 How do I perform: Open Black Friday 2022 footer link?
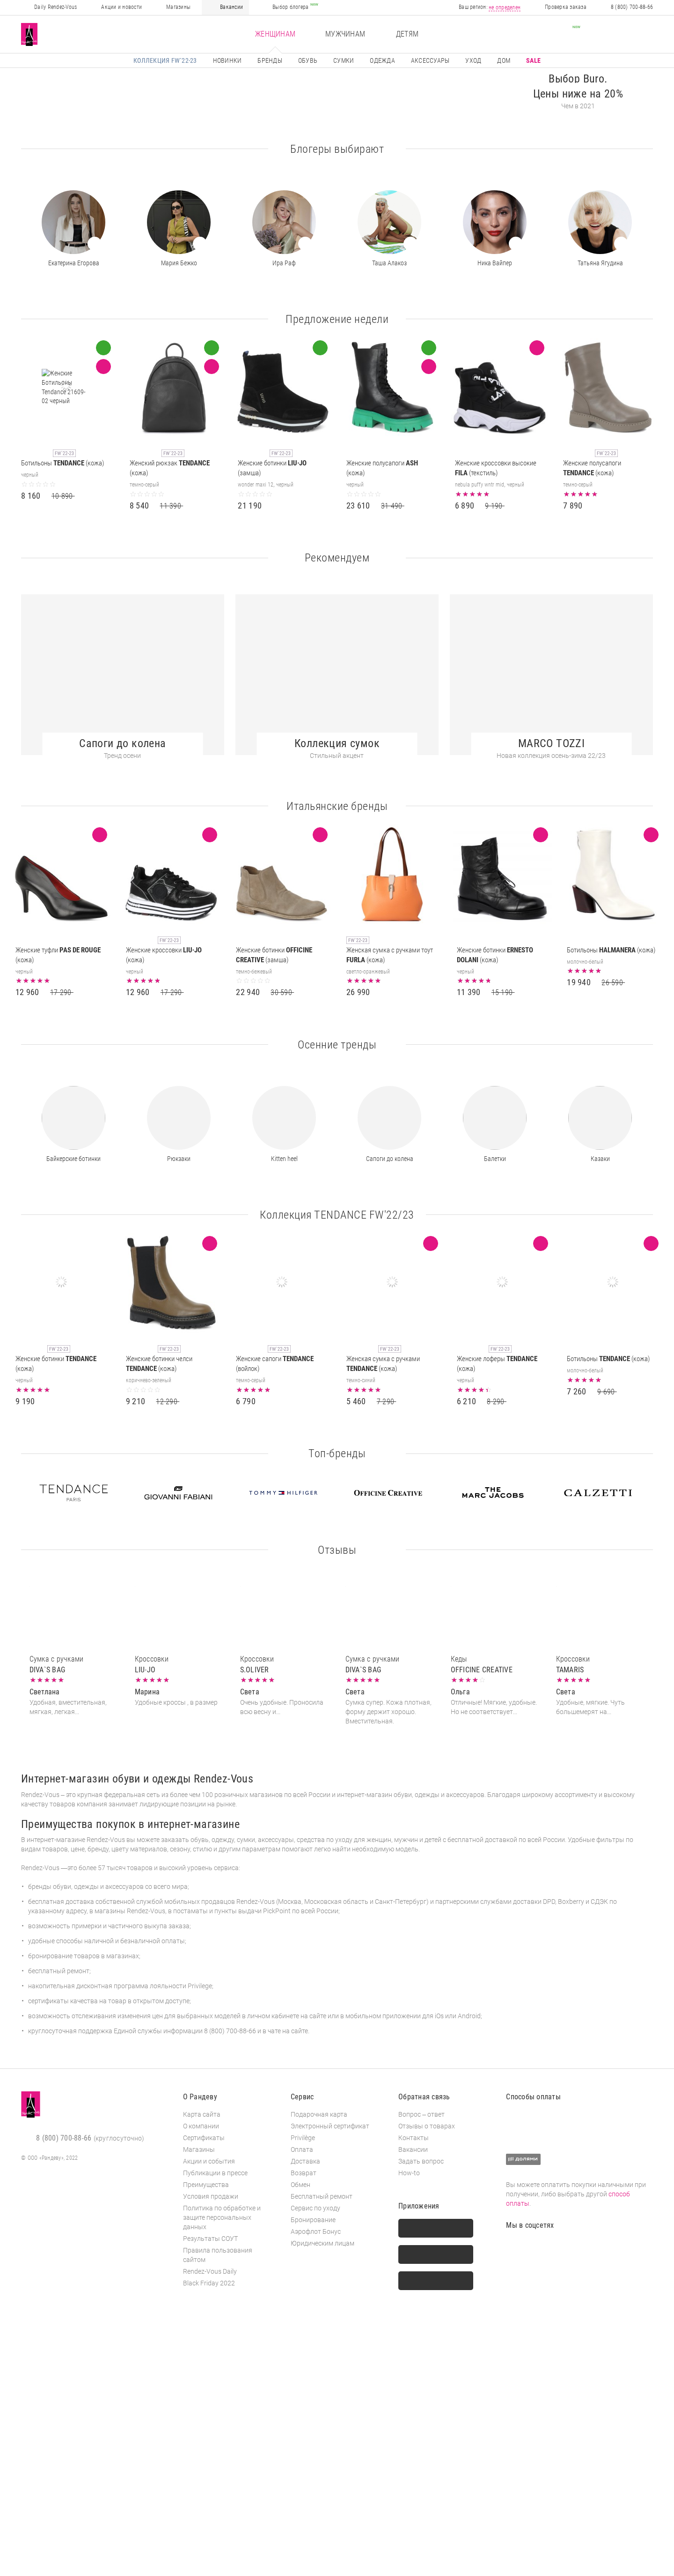pyautogui.click(x=209, y=2283)
